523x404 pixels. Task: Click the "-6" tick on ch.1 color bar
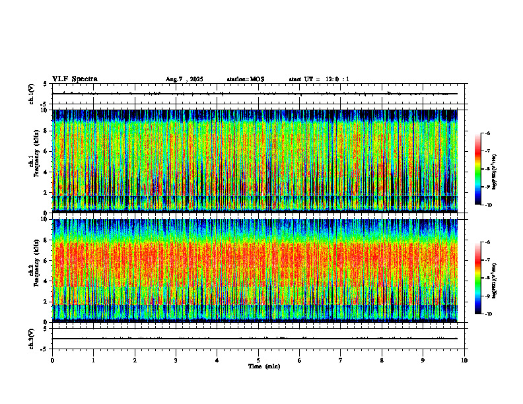point(488,133)
